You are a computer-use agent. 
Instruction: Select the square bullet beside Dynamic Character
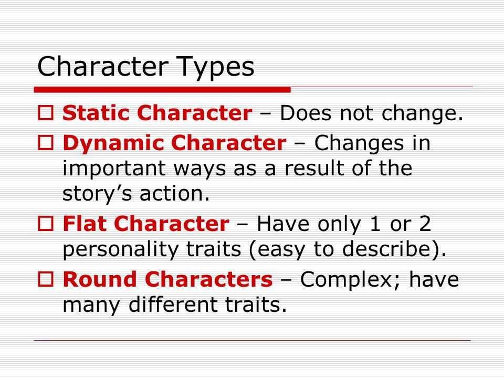point(46,143)
